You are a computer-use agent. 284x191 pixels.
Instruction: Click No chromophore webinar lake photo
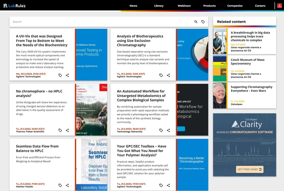tap(91, 110)
